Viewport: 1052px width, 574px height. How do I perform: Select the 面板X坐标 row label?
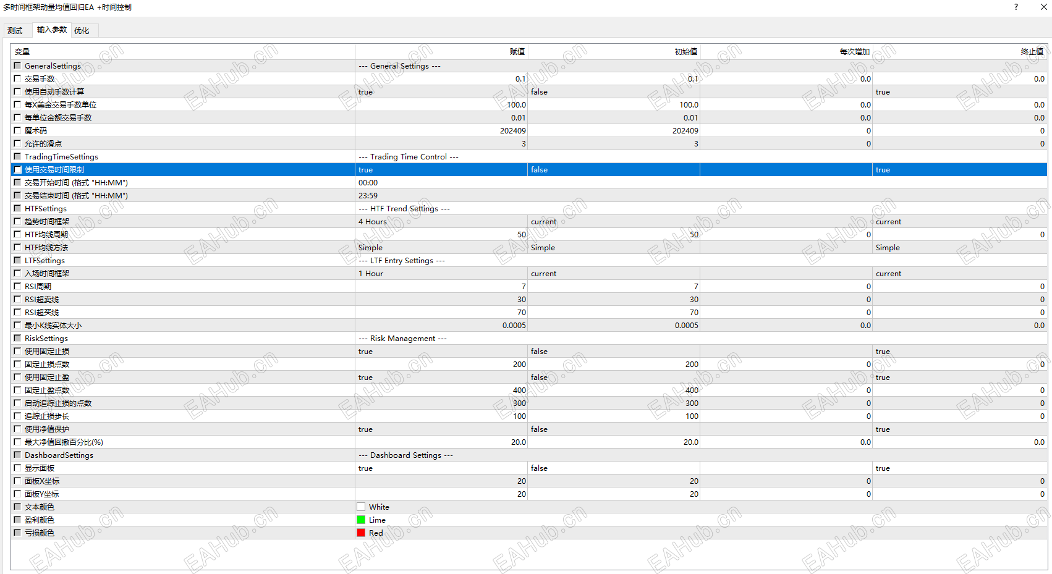tap(42, 481)
